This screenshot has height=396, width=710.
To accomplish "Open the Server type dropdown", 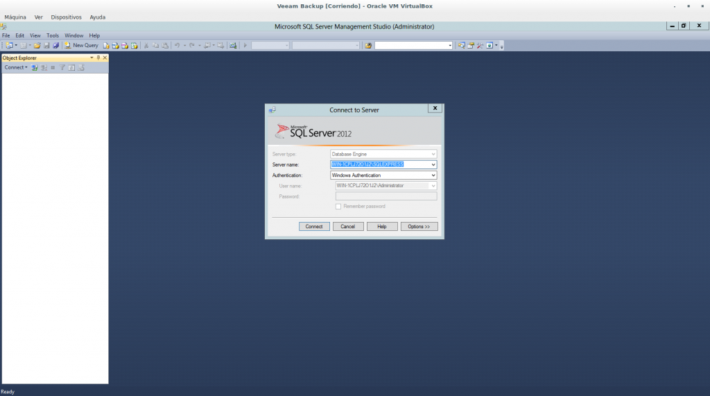I will 433,154.
